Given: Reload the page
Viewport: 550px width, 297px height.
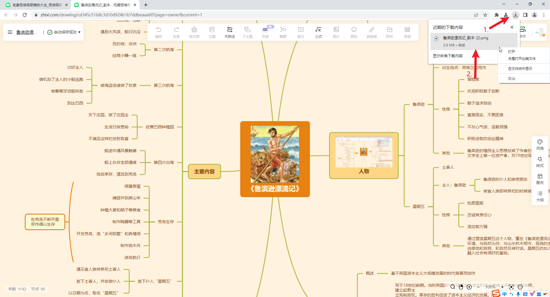Looking at the screenshot, I should tap(25, 15).
